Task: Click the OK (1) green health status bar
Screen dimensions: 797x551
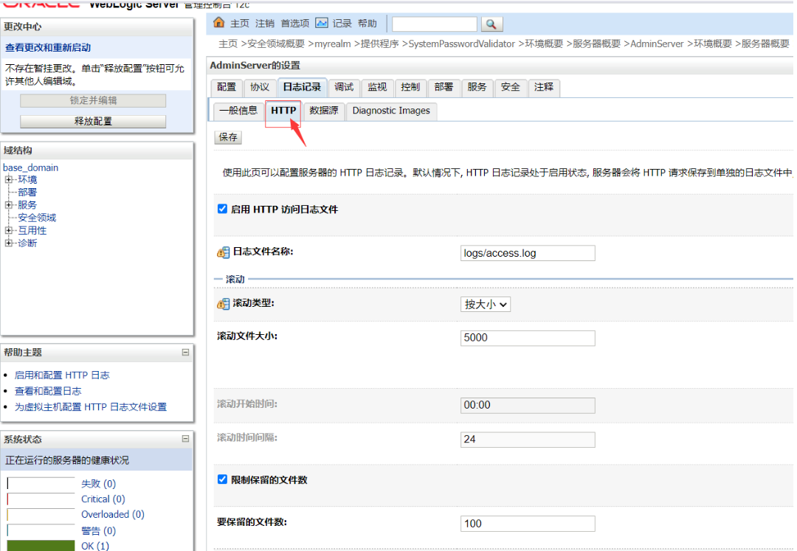Action: [x=41, y=546]
